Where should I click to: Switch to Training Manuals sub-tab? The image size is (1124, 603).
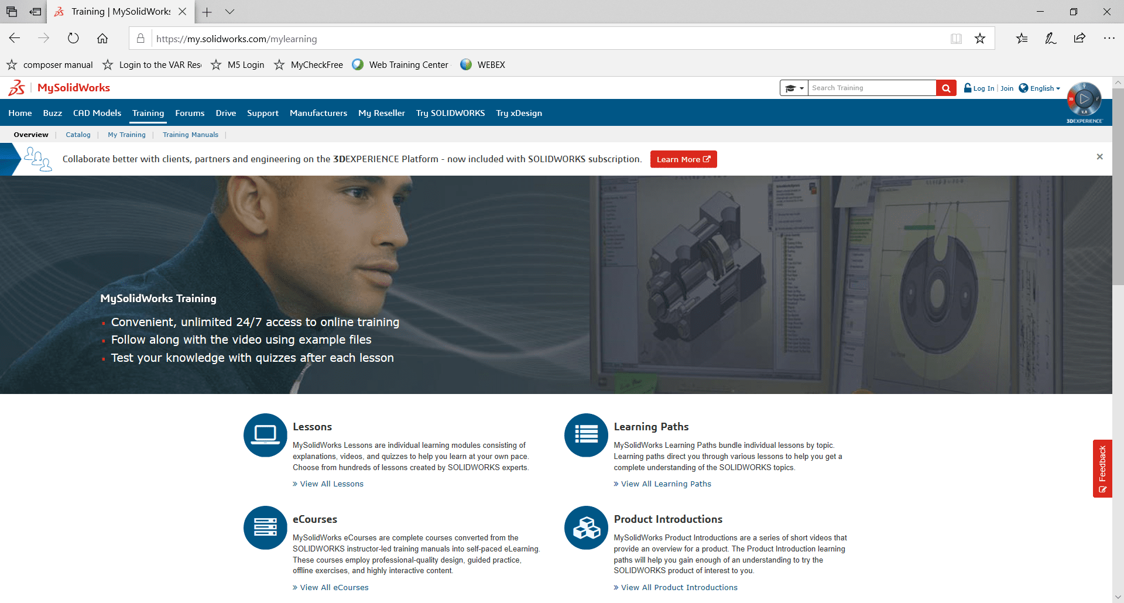190,135
